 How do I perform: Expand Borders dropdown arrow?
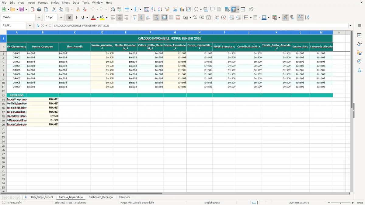[250, 18]
